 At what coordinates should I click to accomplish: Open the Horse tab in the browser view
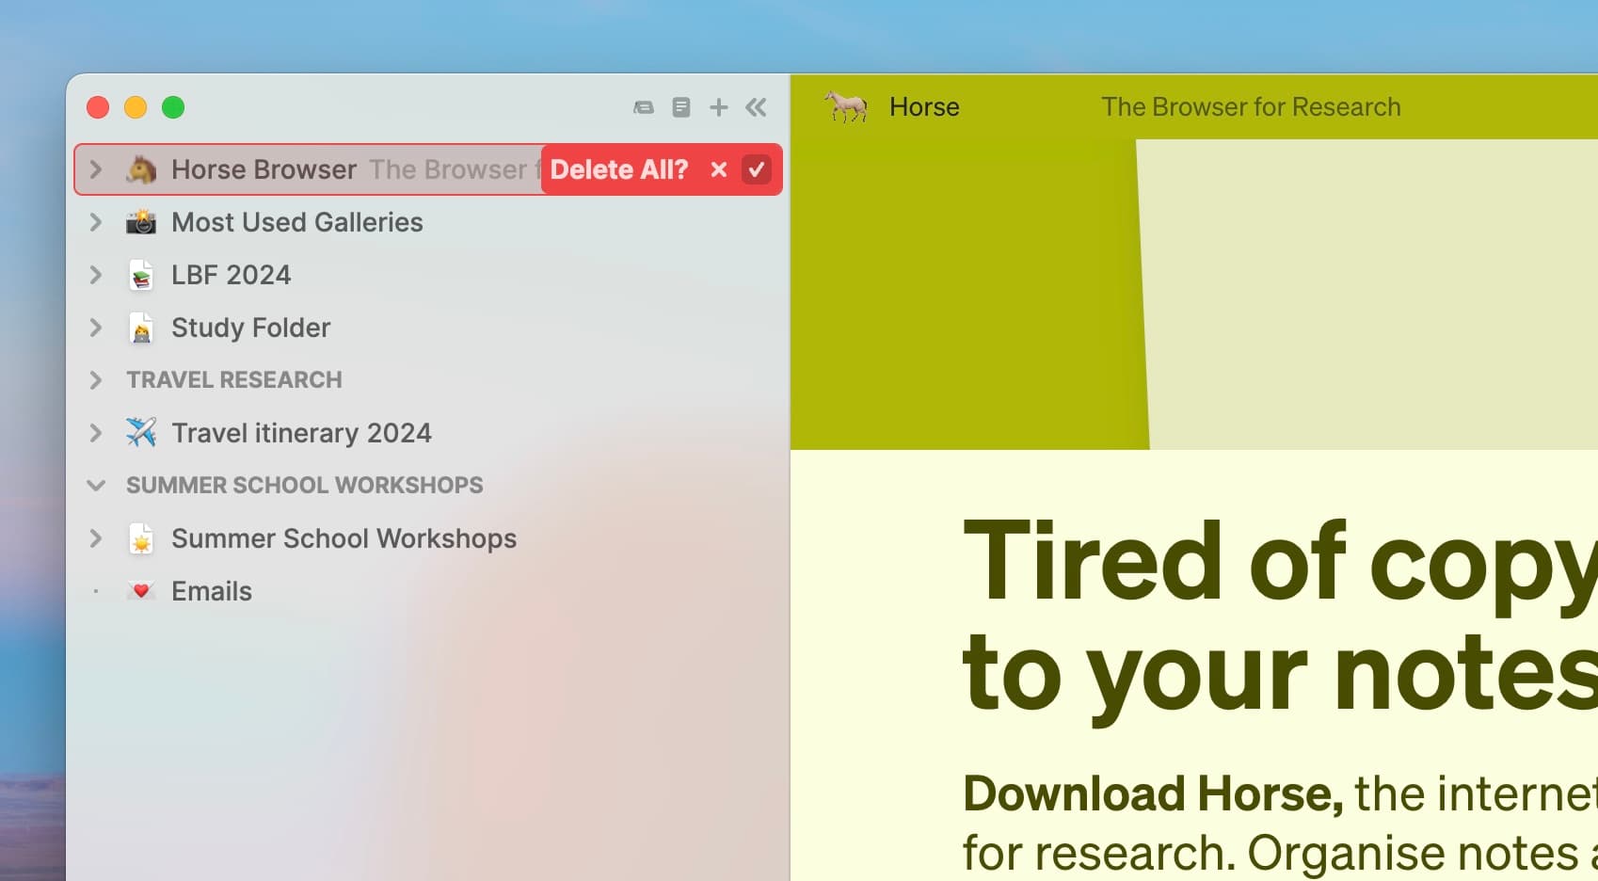(x=925, y=106)
